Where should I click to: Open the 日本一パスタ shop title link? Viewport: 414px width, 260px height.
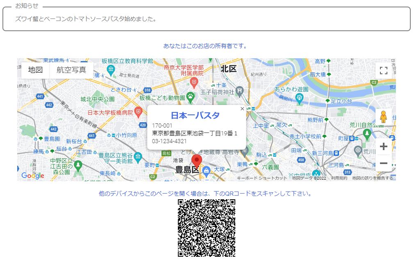(195, 116)
